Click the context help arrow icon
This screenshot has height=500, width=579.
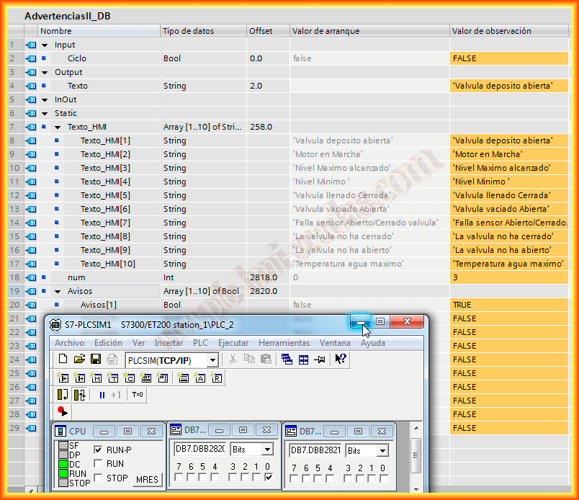pyautogui.click(x=341, y=360)
